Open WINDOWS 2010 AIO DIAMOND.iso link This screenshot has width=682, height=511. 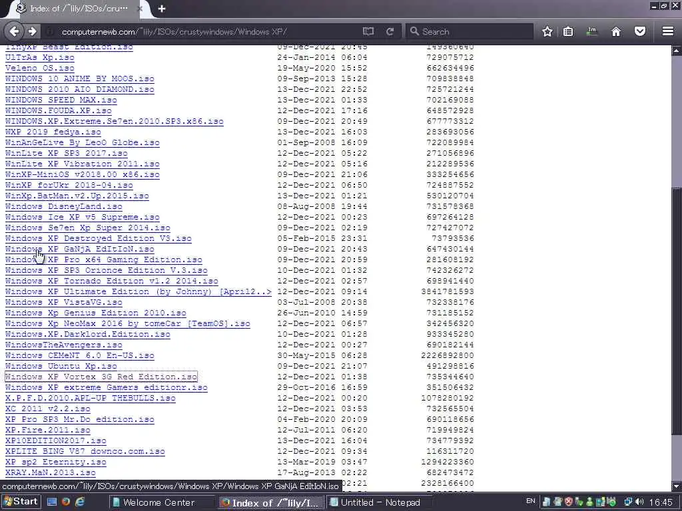pos(80,90)
